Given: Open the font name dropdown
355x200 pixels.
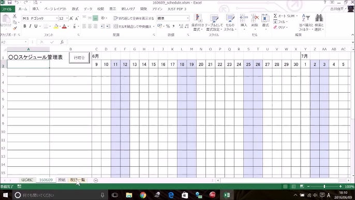Looking at the screenshot, I should [57, 18].
